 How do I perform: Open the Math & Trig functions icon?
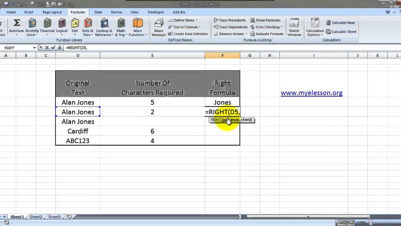[121, 23]
